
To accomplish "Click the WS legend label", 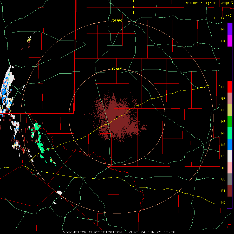I will (223, 145).
